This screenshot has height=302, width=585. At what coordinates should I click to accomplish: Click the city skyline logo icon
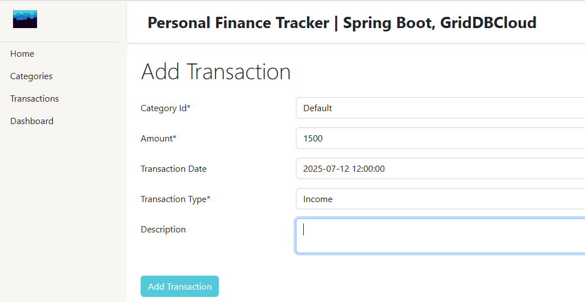coord(25,20)
